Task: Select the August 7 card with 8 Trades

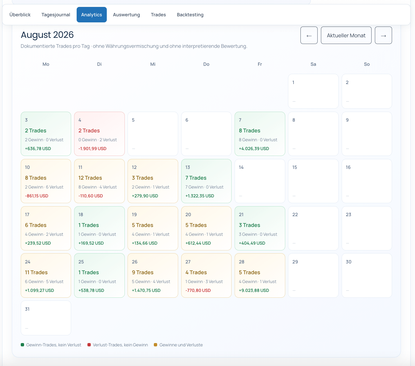Action: point(260,134)
